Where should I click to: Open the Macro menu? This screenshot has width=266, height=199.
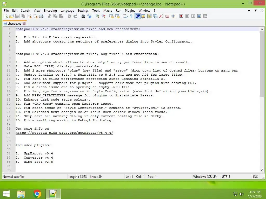108,10
